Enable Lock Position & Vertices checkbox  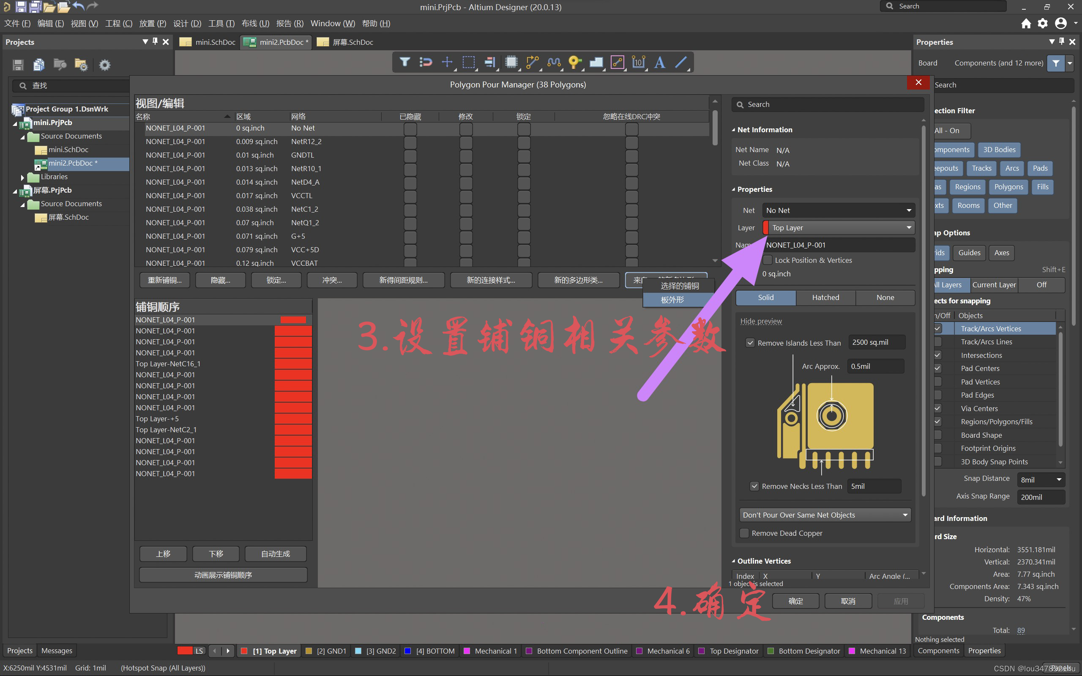[x=768, y=260]
